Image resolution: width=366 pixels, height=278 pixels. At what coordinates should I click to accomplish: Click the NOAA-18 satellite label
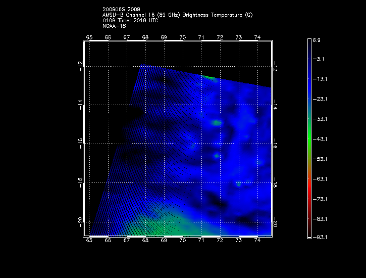(114, 26)
